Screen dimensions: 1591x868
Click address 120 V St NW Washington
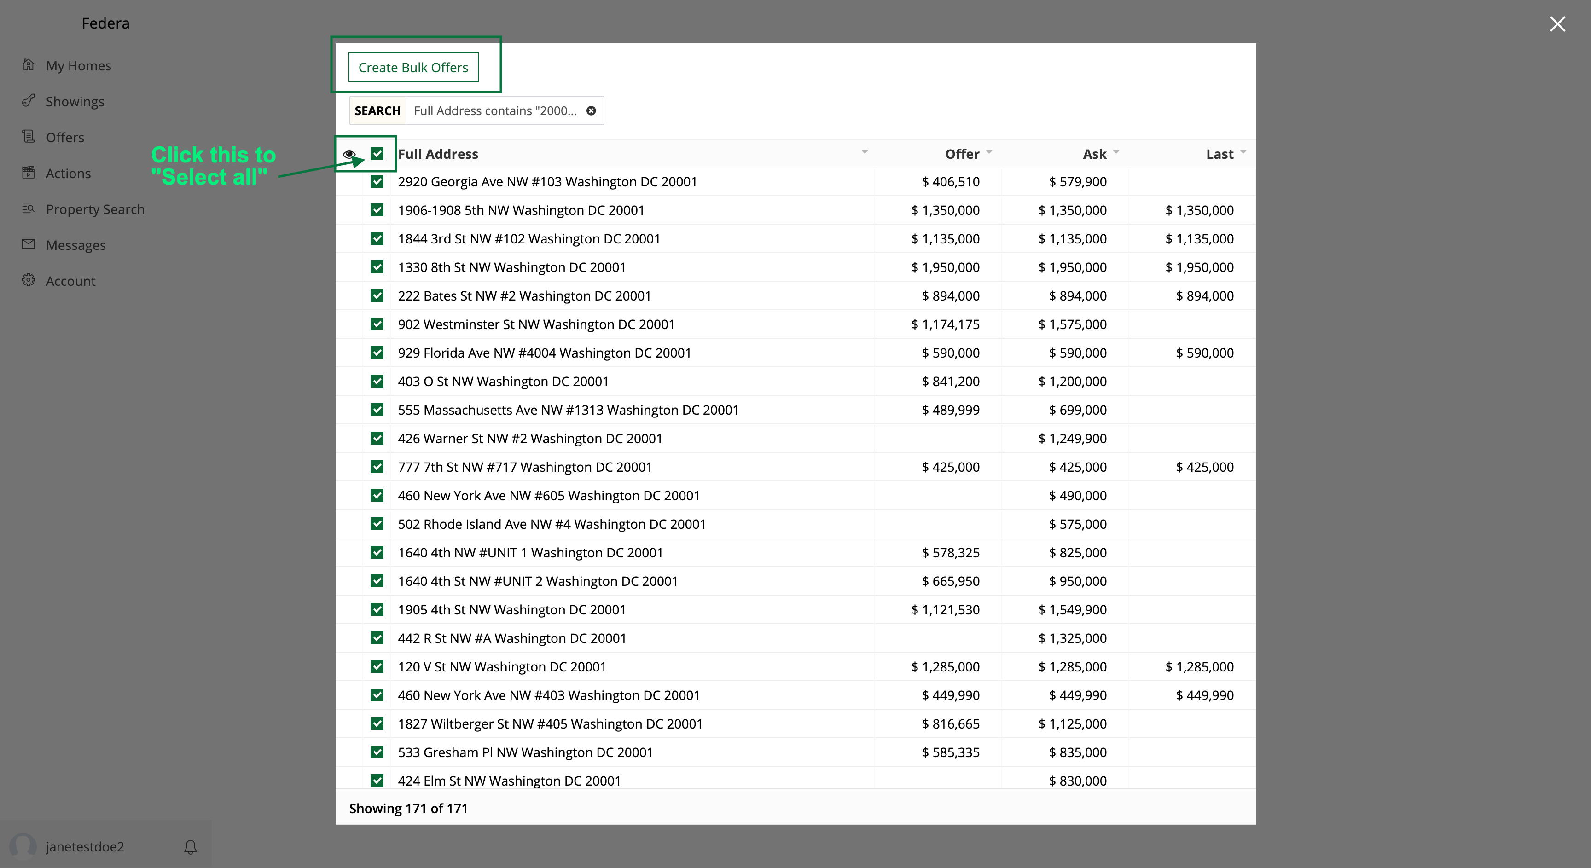click(501, 667)
